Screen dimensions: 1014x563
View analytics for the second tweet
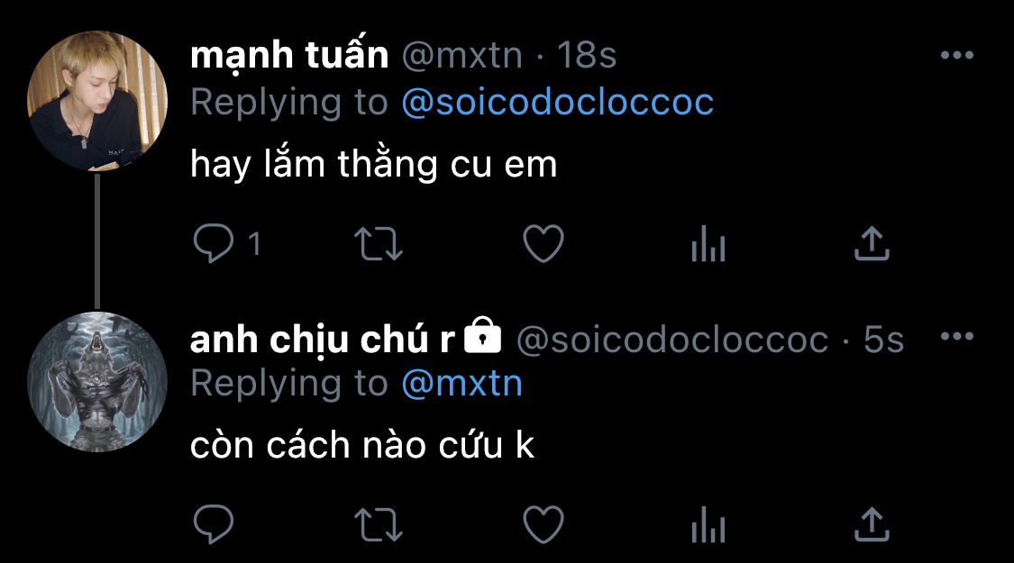pos(708,524)
